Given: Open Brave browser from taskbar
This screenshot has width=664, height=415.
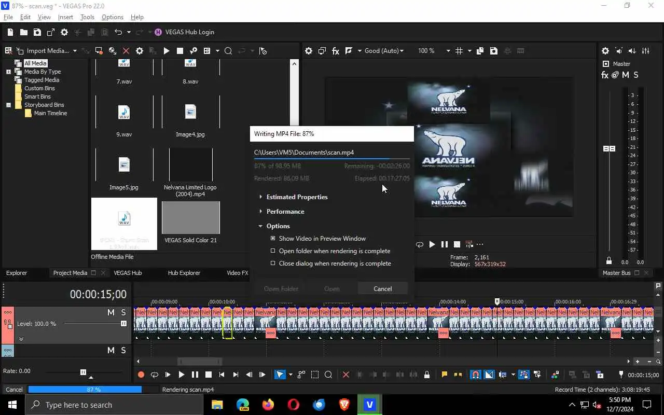Looking at the screenshot, I should click(x=344, y=405).
